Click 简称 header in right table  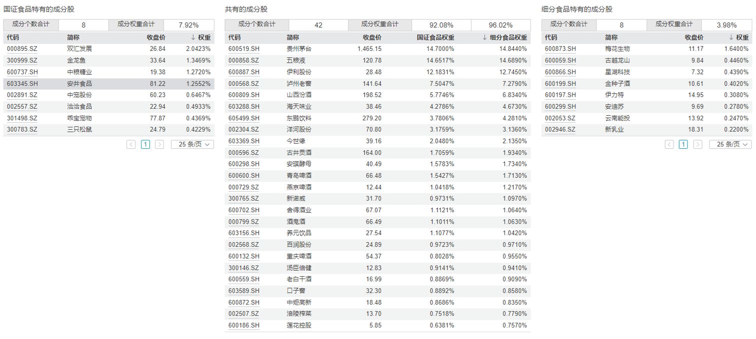[611, 37]
